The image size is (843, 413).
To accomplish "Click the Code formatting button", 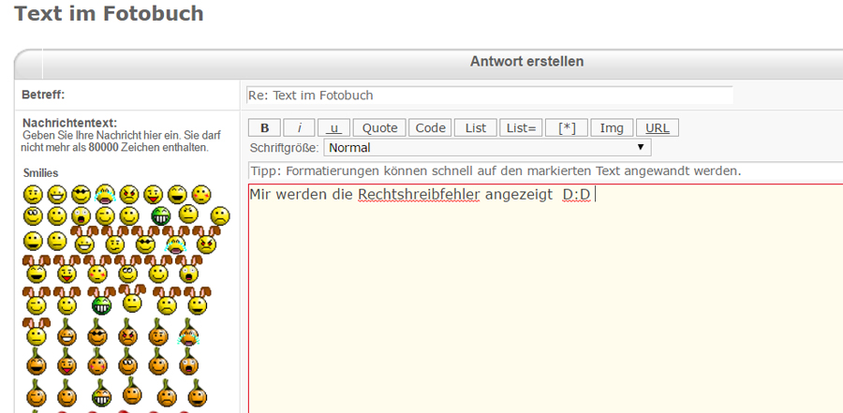I will (430, 128).
